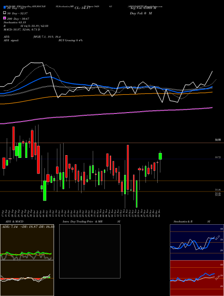
Task: Click the 'BUY Growing @ 4%' ADX signal
Action: pyautogui.click(x=70, y=40)
